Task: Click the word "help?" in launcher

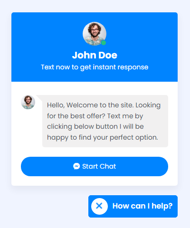Action: pos(162,206)
